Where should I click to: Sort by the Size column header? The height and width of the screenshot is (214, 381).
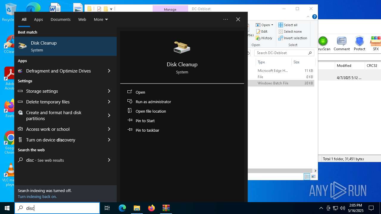303,62
